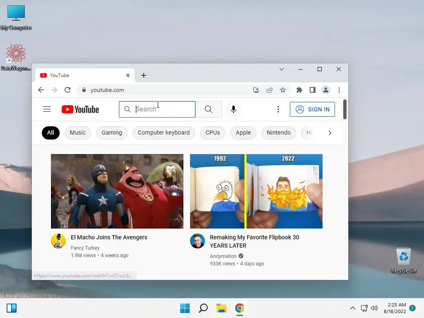Reload the YouTube page
This screenshot has width=424, height=318.
pyautogui.click(x=67, y=90)
